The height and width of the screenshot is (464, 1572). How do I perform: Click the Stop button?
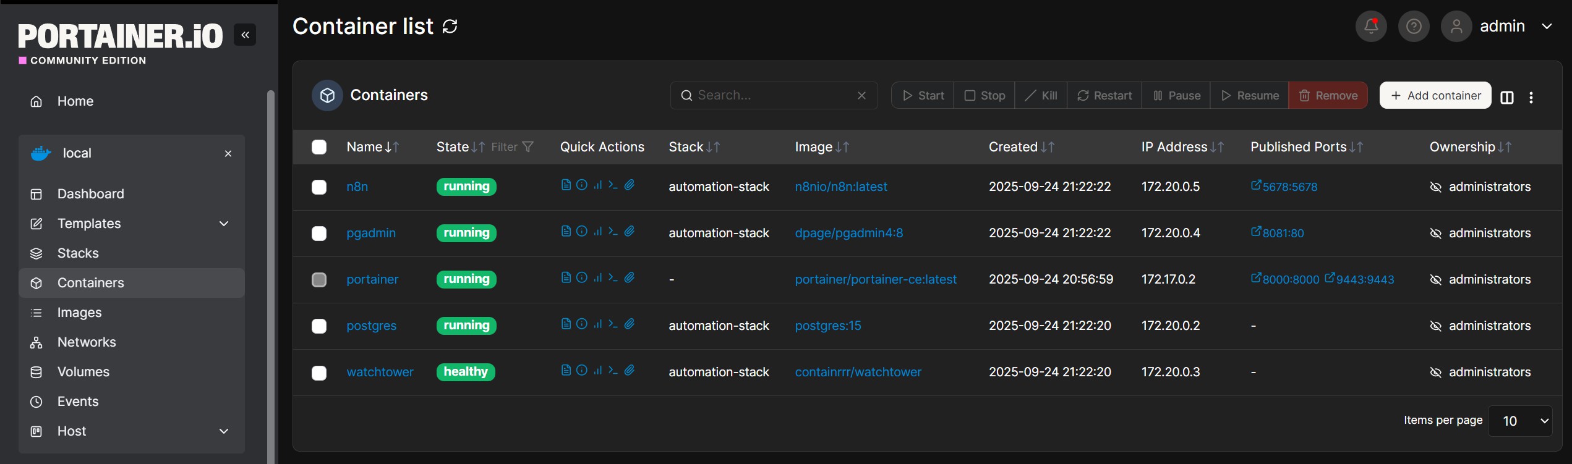(985, 95)
